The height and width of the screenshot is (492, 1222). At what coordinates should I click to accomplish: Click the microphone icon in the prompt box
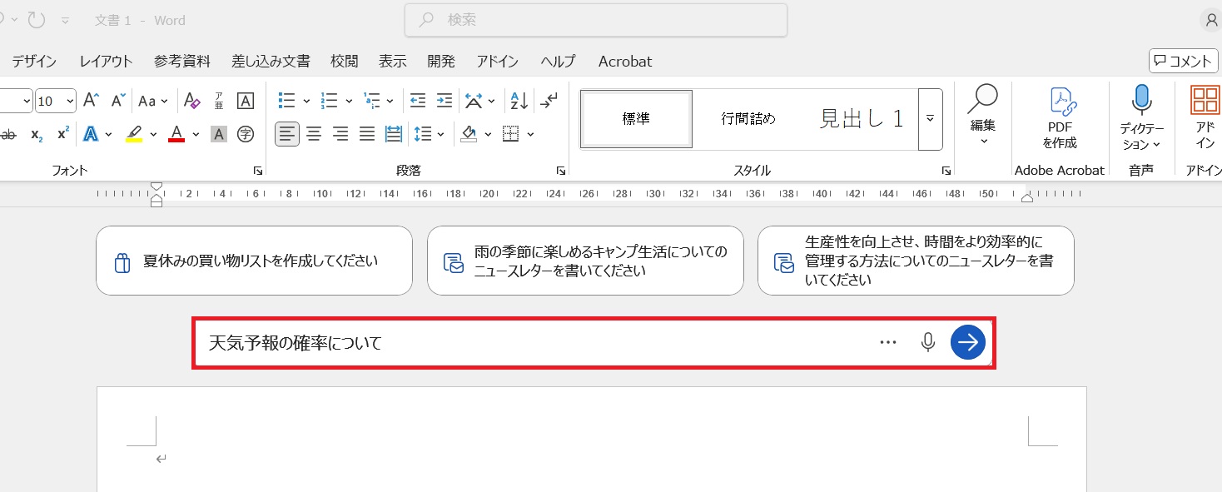click(x=928, y=342)
